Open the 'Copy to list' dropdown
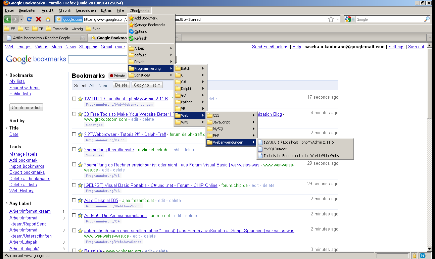 click(x=147, y=85)
